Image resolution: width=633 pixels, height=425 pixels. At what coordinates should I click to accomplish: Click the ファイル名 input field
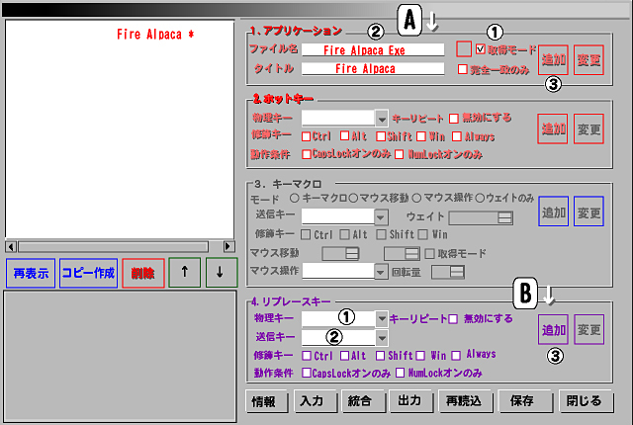click(373, 50)
